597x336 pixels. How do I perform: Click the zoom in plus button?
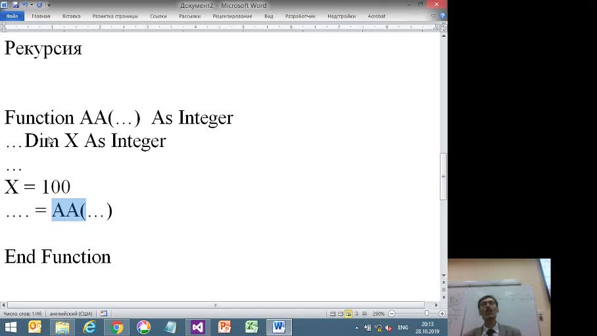click(442, 314)
